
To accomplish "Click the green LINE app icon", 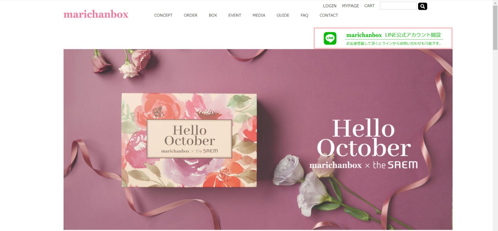I will [330, 38].
